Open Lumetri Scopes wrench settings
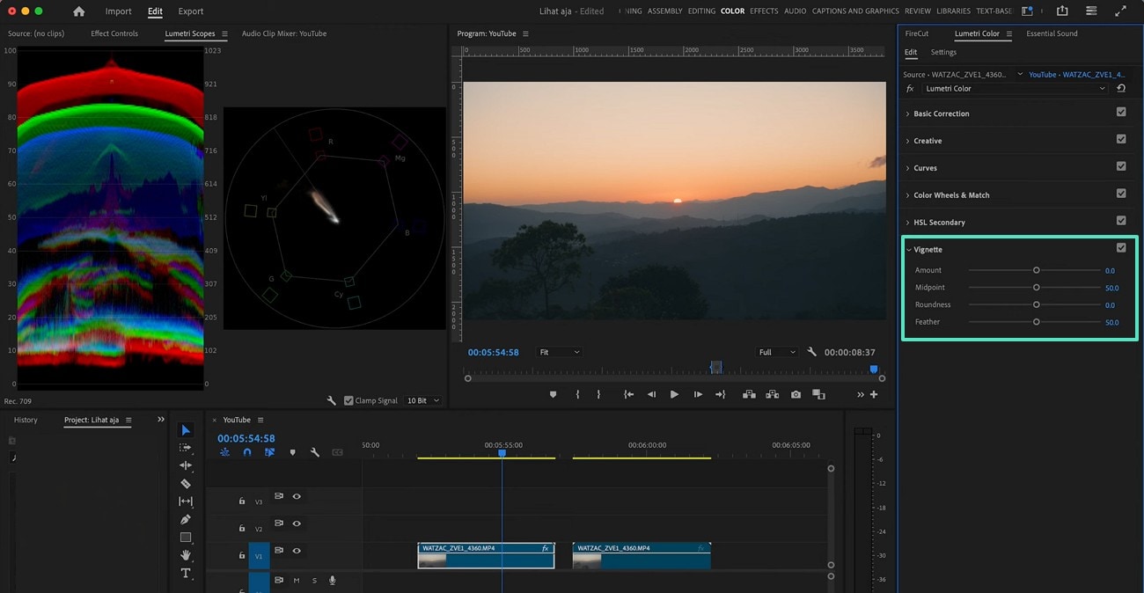Viewport: 1144px width, 593px height. click(x=332, y=400)
